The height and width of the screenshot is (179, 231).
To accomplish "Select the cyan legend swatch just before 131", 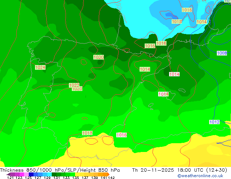I will click(x=50, y=174).
